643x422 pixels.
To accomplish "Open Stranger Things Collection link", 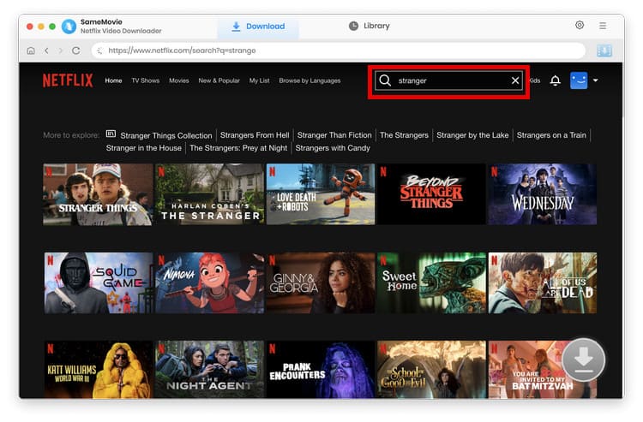I will click(x=166, y=135).
